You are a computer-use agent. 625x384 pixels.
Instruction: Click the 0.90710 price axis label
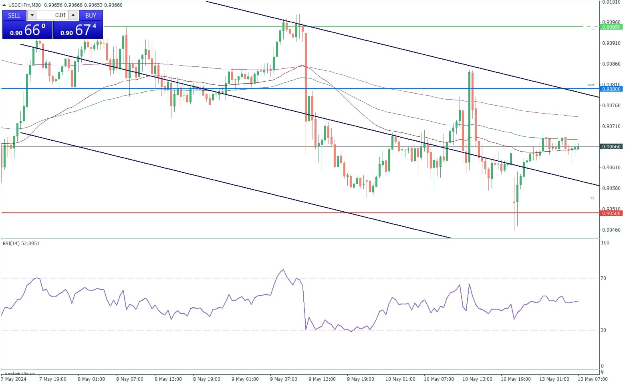(611, 126)
